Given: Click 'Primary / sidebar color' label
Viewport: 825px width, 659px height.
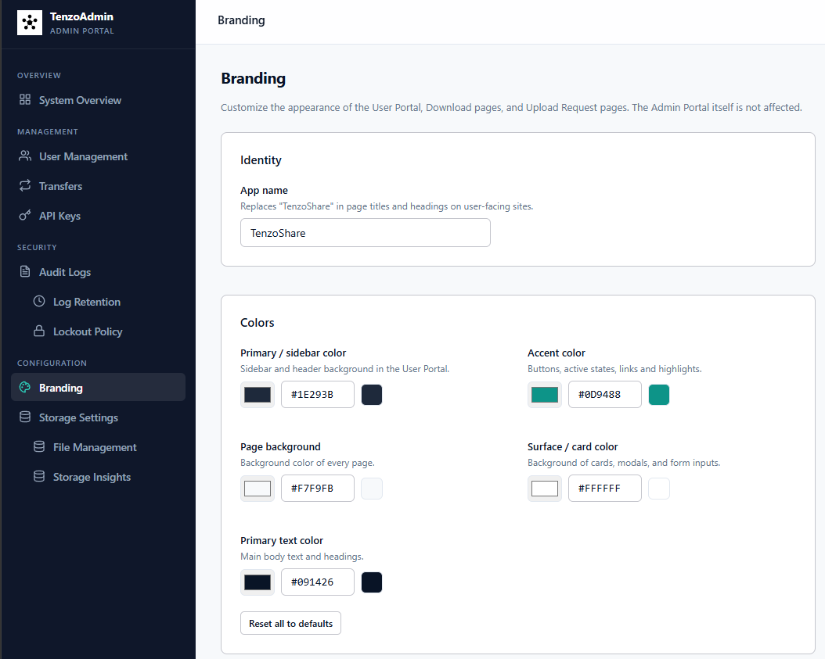Looking at the screenshot, I should click(x=293, y=353).
